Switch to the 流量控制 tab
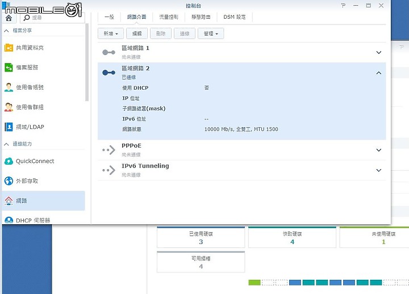The image size is (409, 294). pos(169,17)
